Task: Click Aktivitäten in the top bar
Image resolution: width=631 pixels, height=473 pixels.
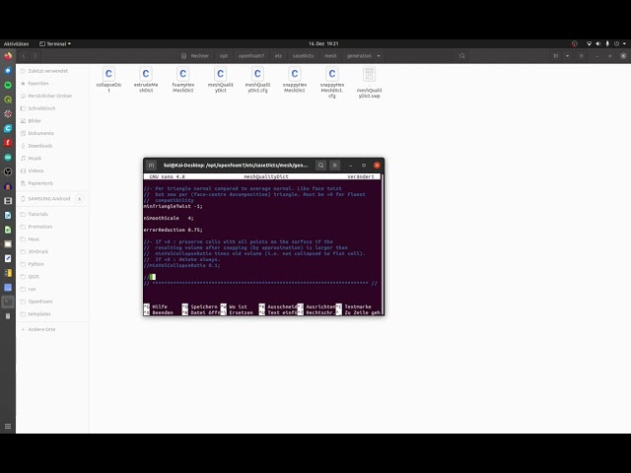Action: tap(16, 43)
